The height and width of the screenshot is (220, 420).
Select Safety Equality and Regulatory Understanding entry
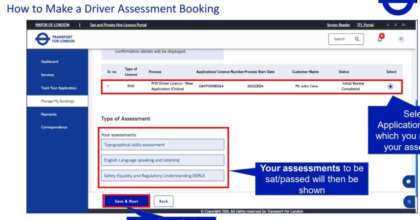[162, 176]
